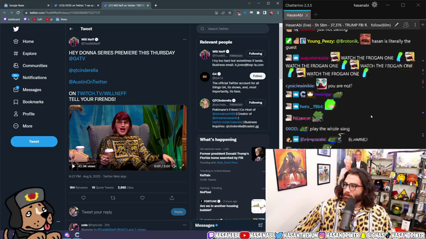The height and width of the screenshot is (239, 426).
Task: Open the tweet's three-dot options menu
Action: (184, 40)
